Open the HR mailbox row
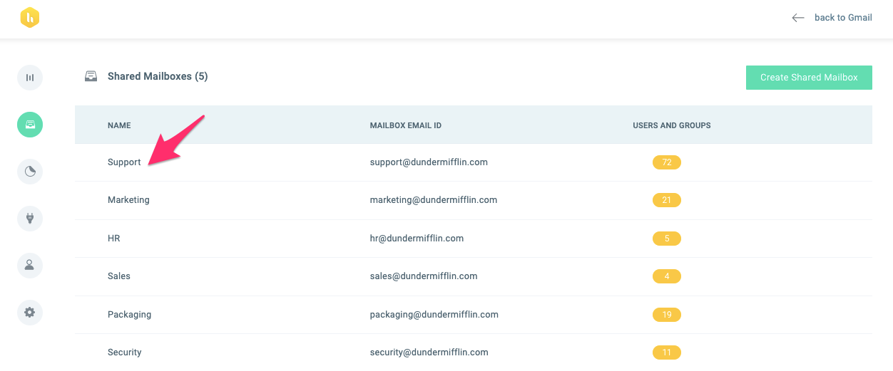893x371 pixels. (x=474, y=239)
